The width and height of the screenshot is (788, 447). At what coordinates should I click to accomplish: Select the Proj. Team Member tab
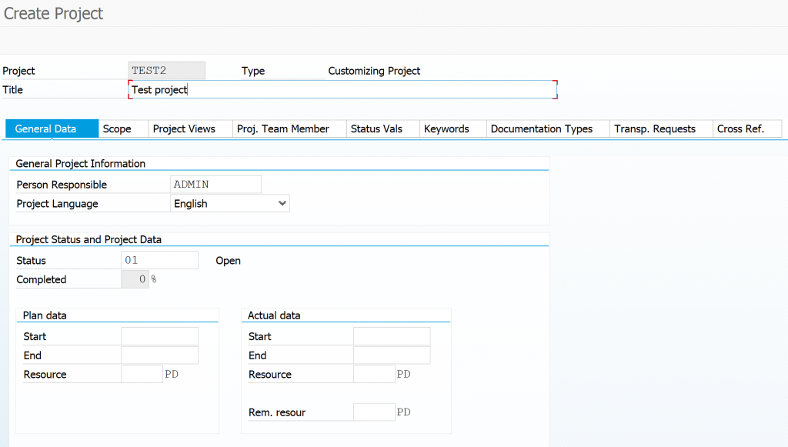(282, 128)
